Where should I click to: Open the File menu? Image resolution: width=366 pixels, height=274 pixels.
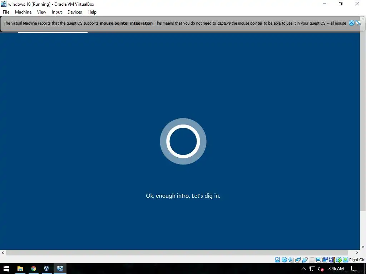tap(6, 12)
